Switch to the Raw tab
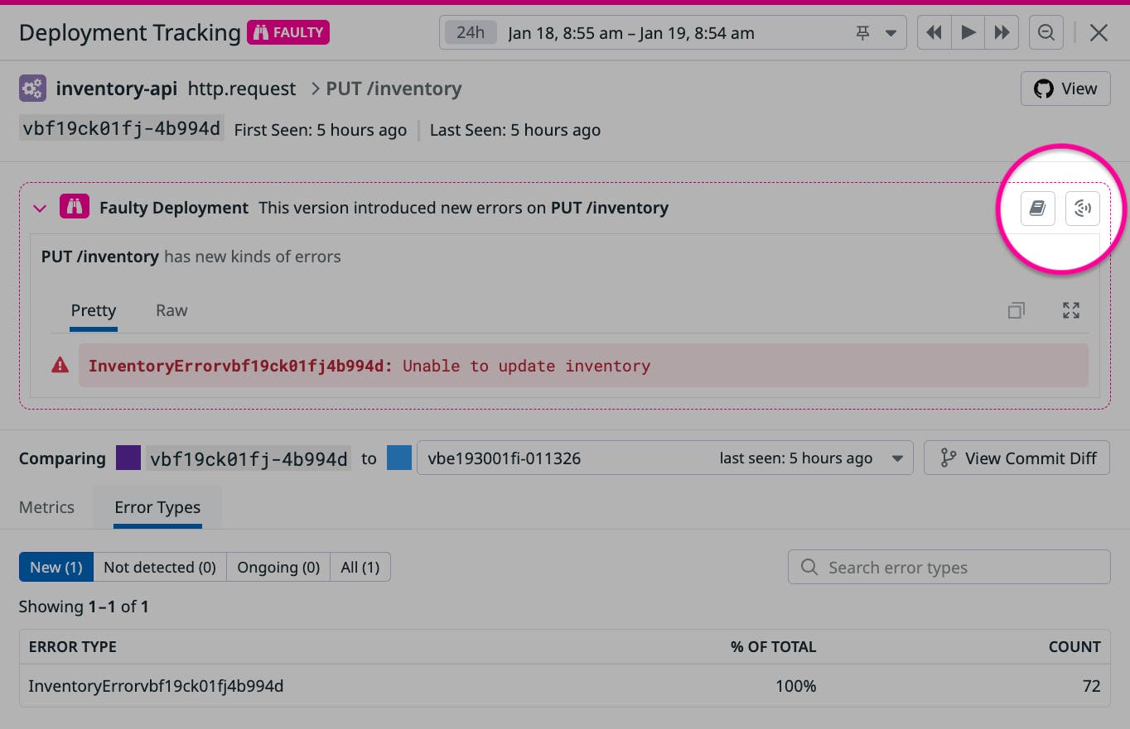1130x729 pixels. [x=171, y=310]
